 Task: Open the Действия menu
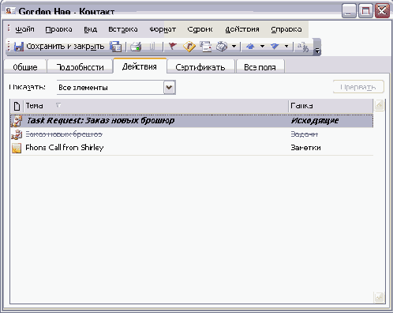click(x=242, y=29)
